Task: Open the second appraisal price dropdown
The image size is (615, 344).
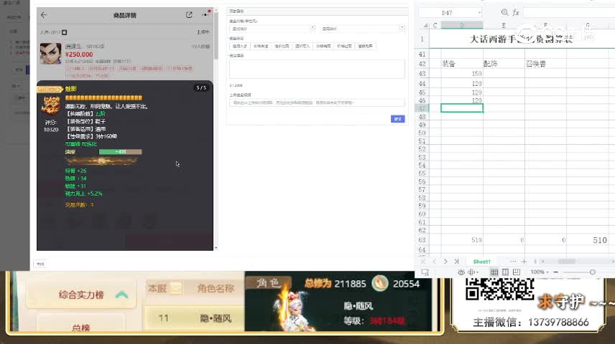Action: pos(362,29)
